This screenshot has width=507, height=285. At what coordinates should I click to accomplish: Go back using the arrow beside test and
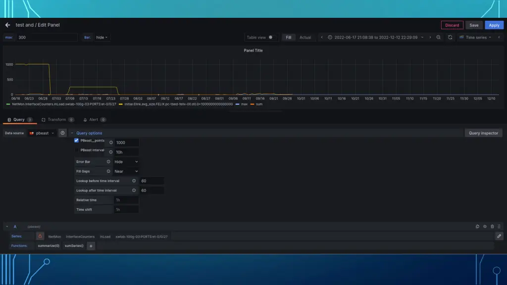coord(8,25)
